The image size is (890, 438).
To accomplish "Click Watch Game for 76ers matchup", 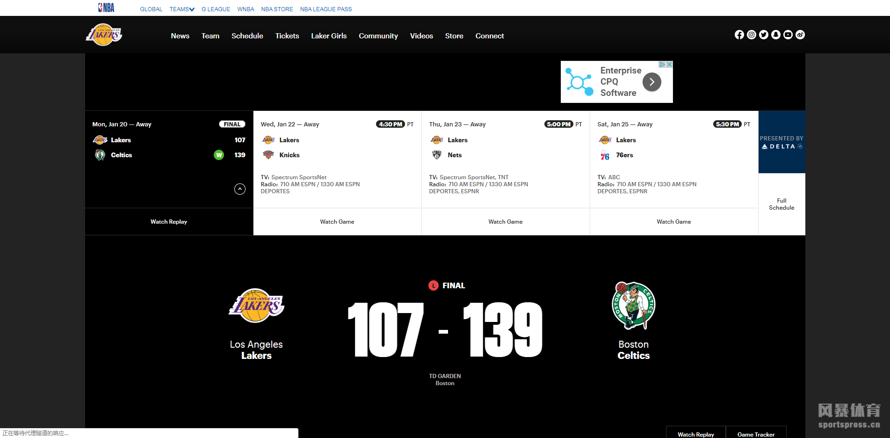I will point(674,222).
